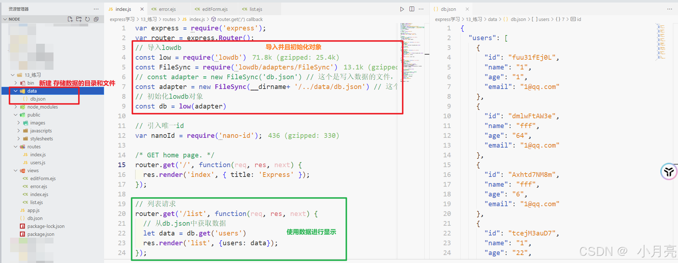The width and height of the screenshot is (678, 263).
Task: Click 'express学习' in the index.js breadcrumb
Action: click(x=122, y=19)
